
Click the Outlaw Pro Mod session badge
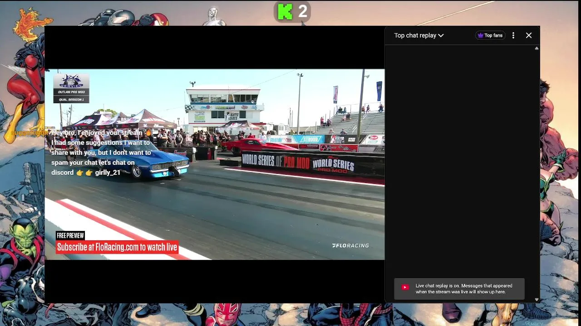(x=71, y=89)
